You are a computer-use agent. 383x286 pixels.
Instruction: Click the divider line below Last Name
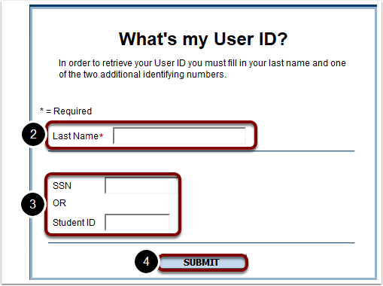202,151
